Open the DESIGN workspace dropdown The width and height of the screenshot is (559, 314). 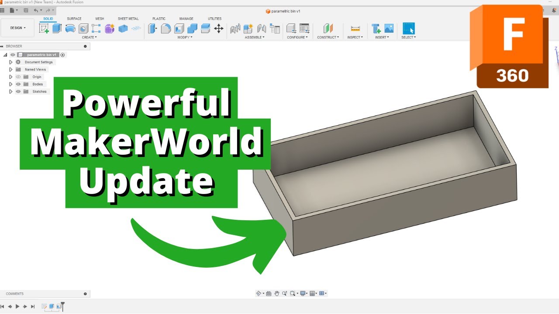click(18, 28)
